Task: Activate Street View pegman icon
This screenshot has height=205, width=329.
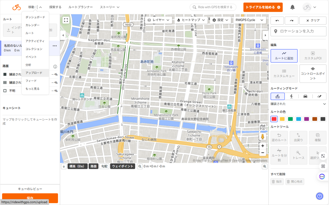Action: 263,136
